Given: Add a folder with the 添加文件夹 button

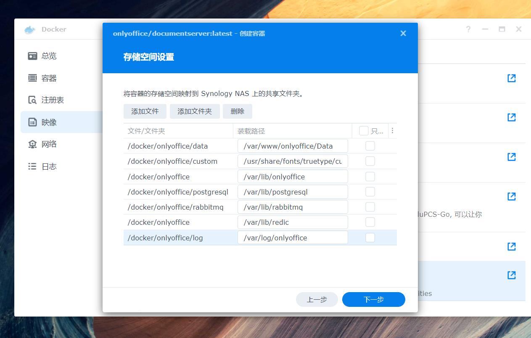Looking at the screenshot, I should click(195, 111).
